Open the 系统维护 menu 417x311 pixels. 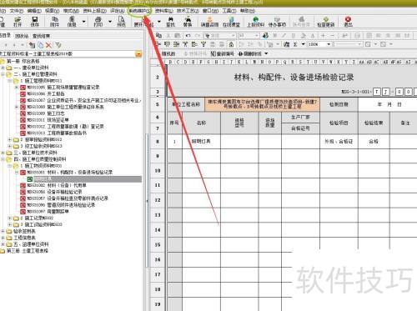[139, 11]
